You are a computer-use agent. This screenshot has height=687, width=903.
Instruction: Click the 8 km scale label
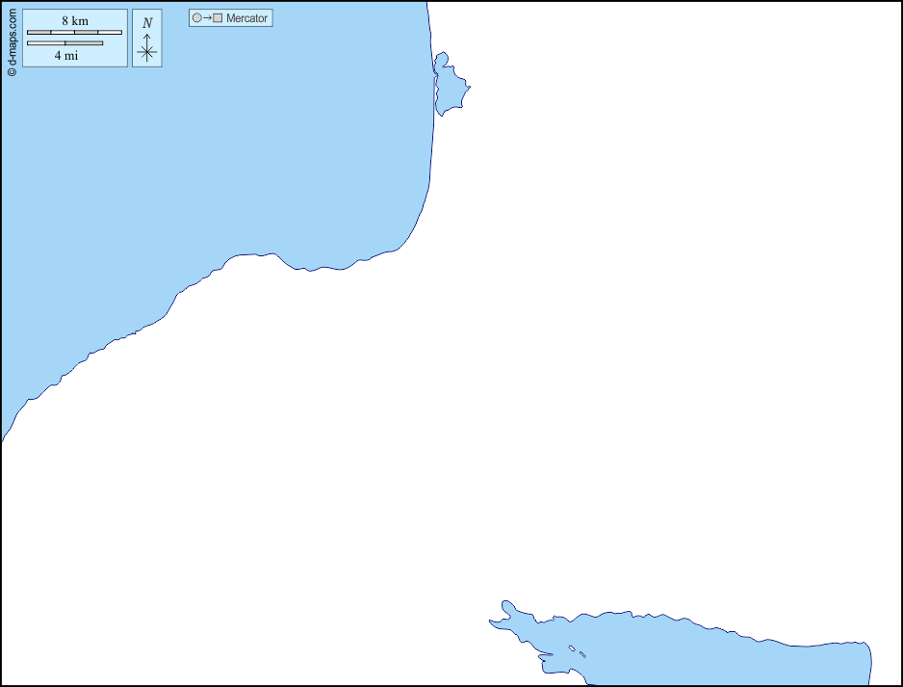[x=74, y=21]
